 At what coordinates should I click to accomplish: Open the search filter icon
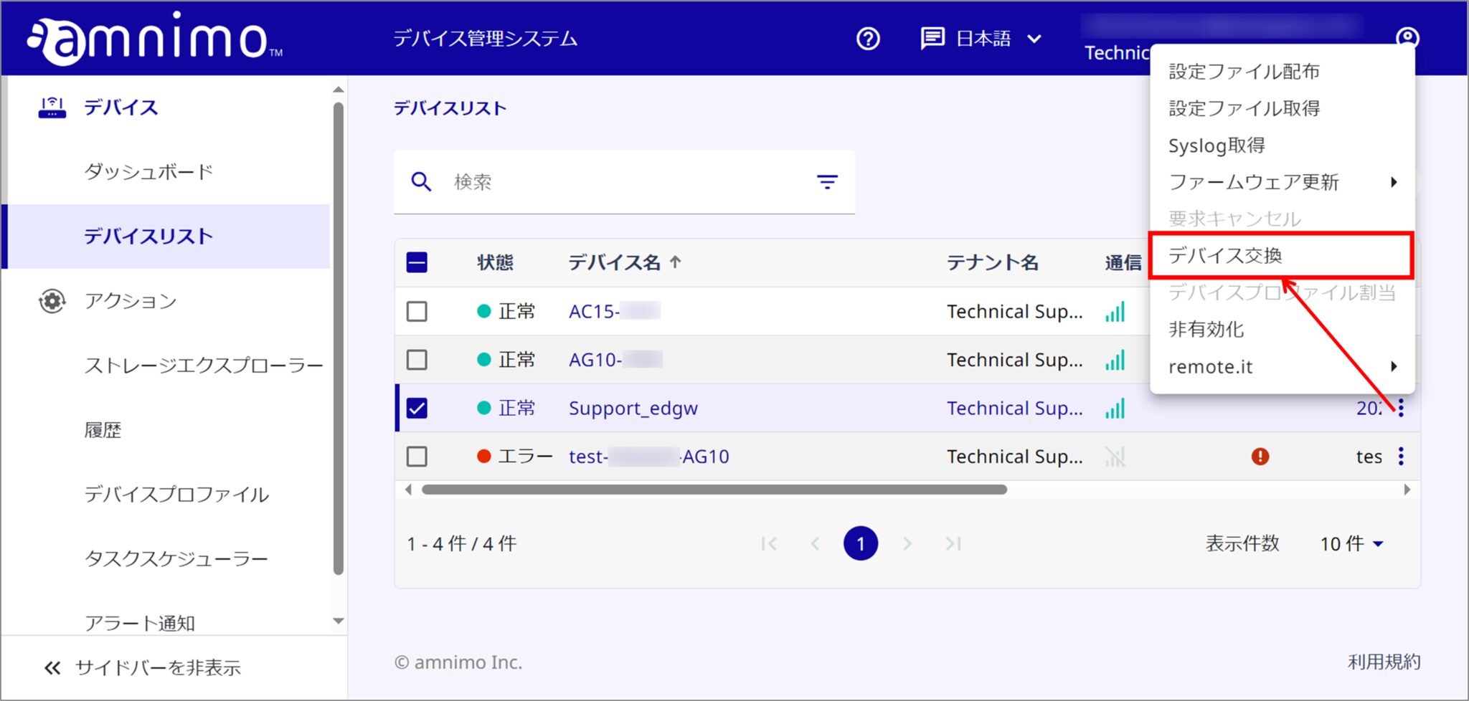(826, 181)
